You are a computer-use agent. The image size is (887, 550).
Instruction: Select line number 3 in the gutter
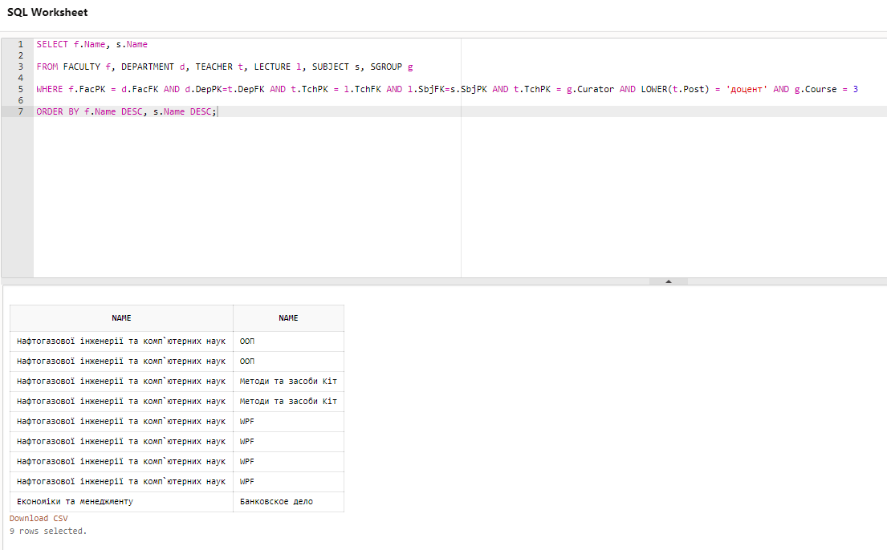20,67
